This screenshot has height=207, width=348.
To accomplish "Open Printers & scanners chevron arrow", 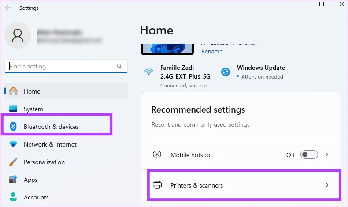I will click(327, 185).
